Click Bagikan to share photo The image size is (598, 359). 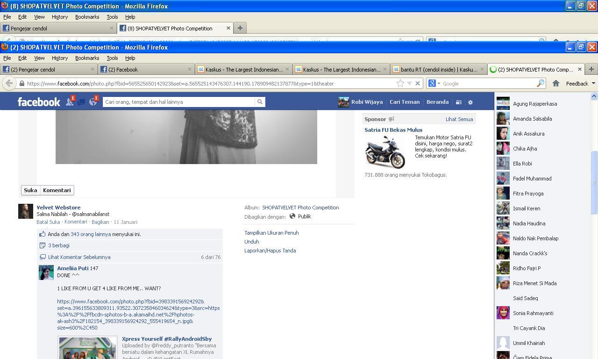tap(100, 222)
